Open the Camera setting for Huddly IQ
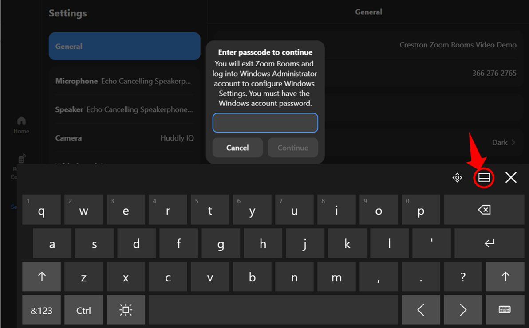529x328 pixels. [x=124, y=138]
